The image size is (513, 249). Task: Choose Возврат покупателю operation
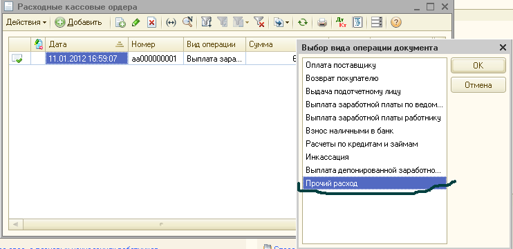click(x=375, y=78)
